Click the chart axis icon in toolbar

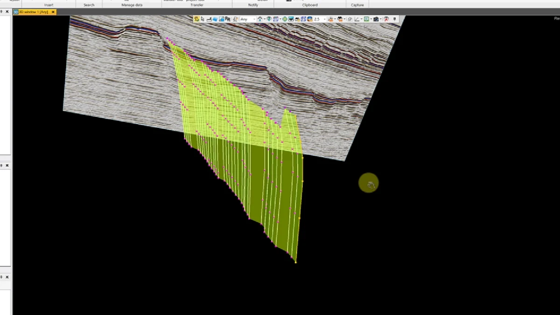[x=357, y=19]
